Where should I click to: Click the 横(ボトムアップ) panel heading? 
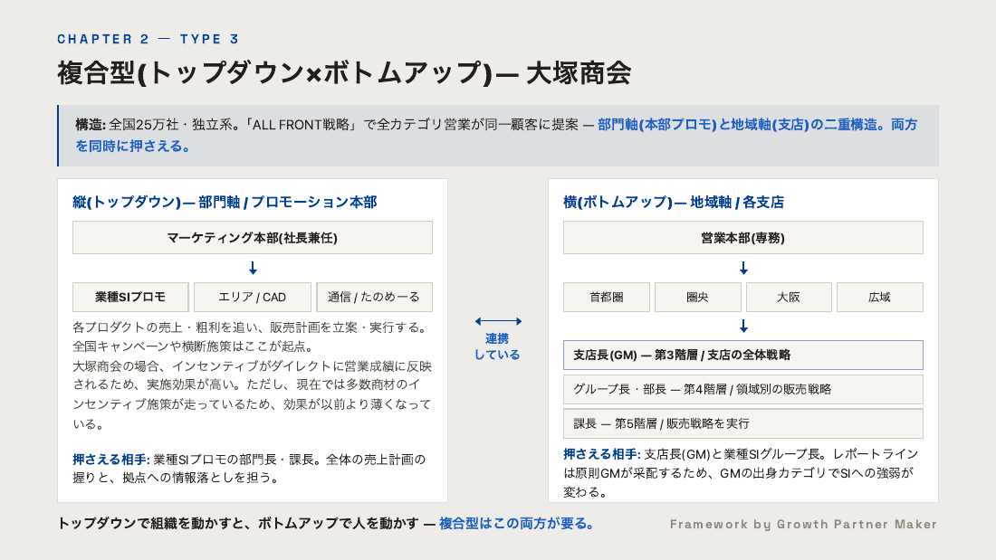(x=674, y=203)
